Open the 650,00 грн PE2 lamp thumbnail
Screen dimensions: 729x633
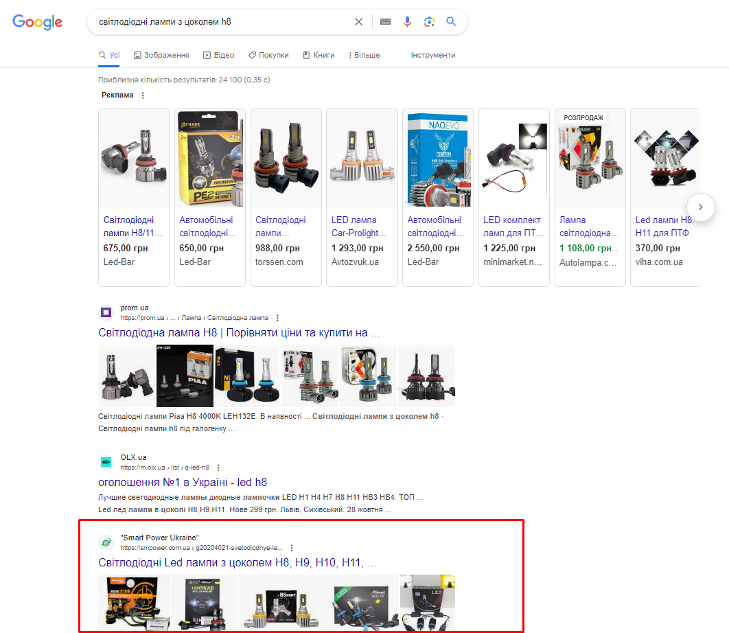[x=209, y=159]
